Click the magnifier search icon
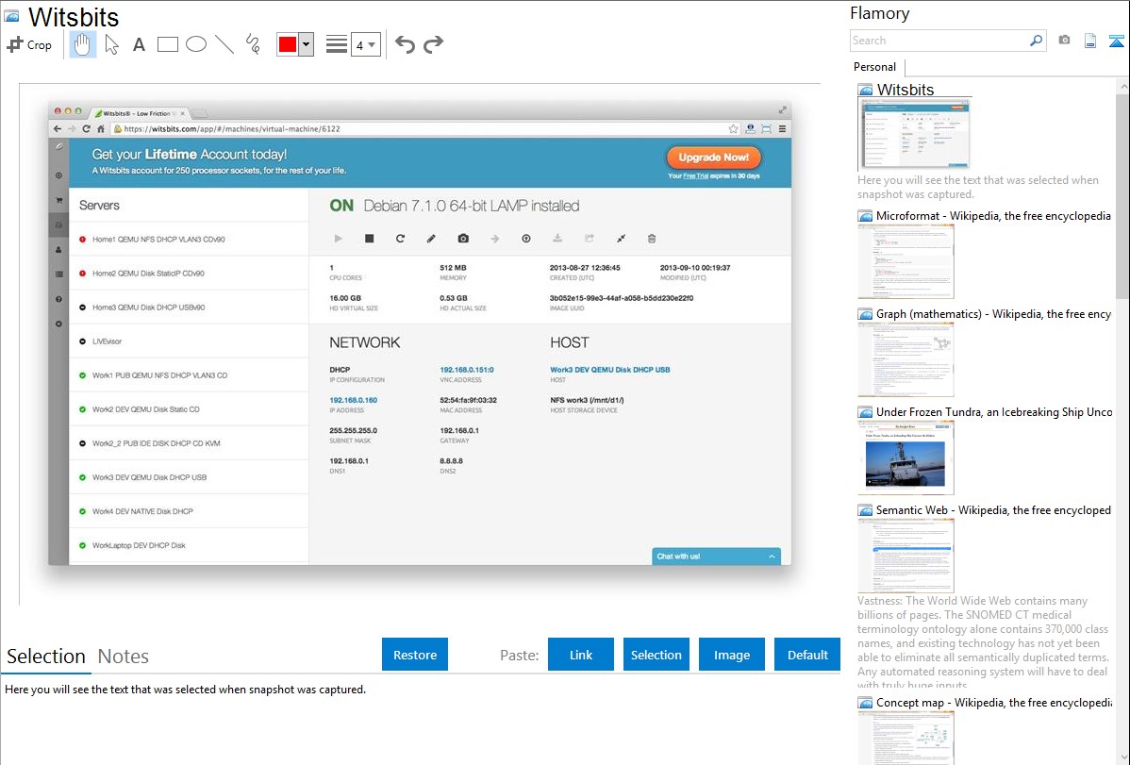 1036,41
